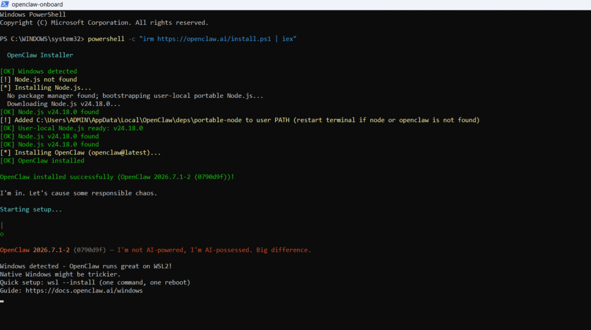This screenshot has width=591, height=330.
Task: Click the PowerShell icon in title bar
Action: 5,4
